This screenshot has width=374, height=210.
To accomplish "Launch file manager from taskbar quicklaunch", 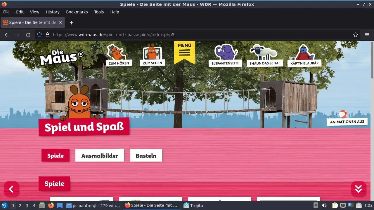I will point(42,205).
